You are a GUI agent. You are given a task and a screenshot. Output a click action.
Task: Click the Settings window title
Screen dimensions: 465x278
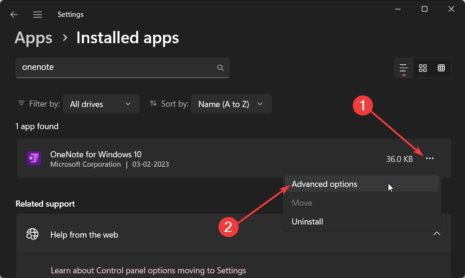[x=70, y=15]
